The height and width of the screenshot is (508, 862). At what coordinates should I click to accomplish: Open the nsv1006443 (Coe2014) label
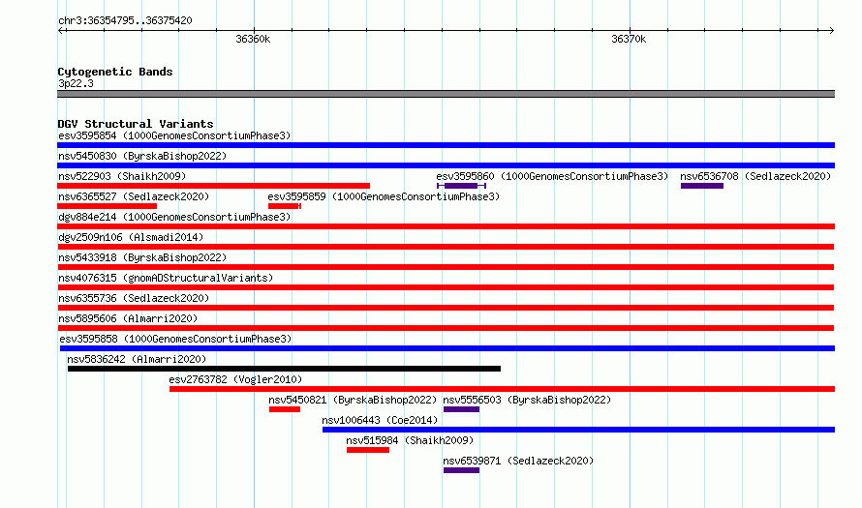click(380, 420)
